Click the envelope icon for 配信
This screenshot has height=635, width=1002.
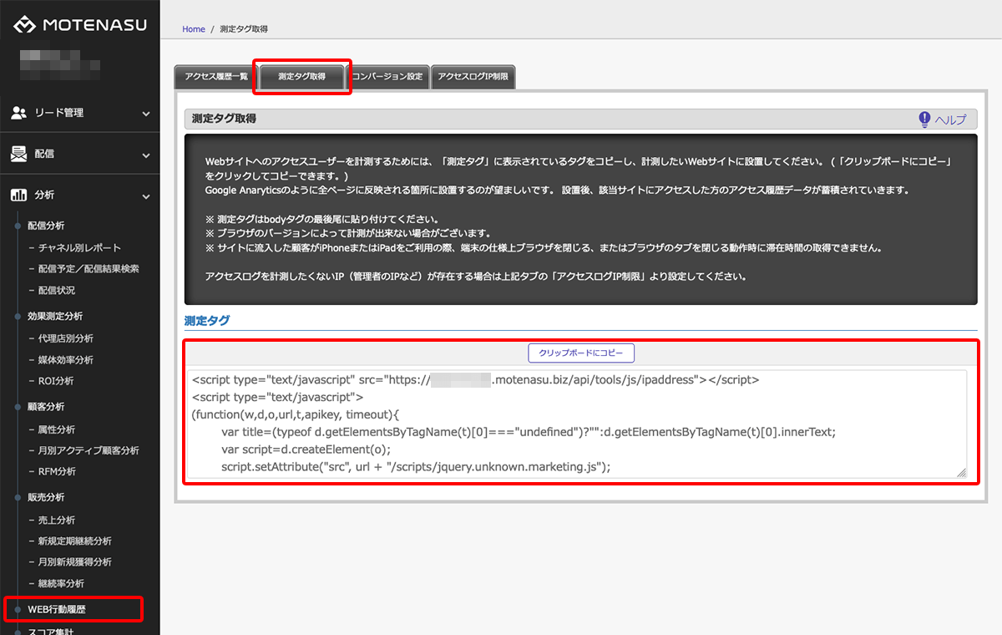(18, 155)
